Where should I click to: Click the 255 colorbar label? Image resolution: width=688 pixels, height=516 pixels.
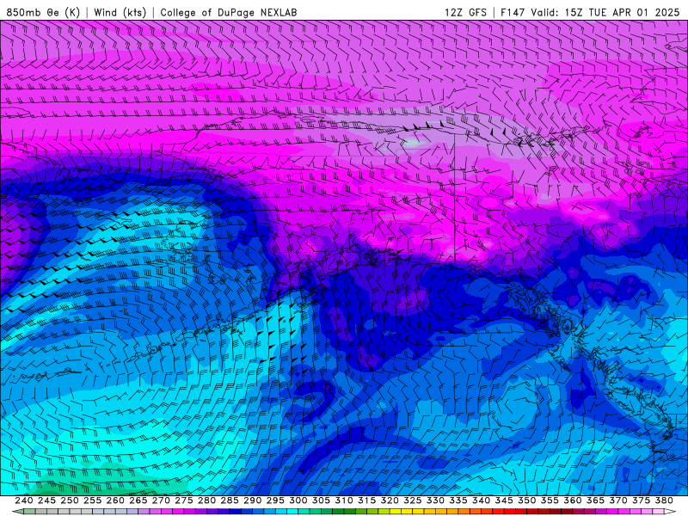click(x=92, y=501)
